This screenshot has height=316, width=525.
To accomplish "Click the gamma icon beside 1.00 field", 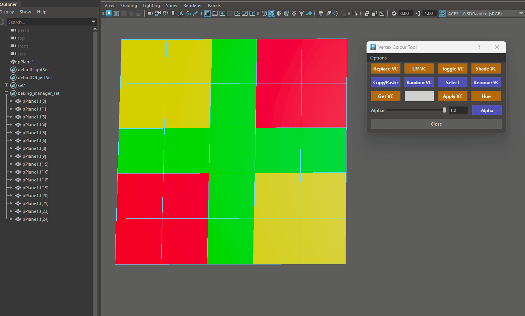I will [x=418, y=13].
